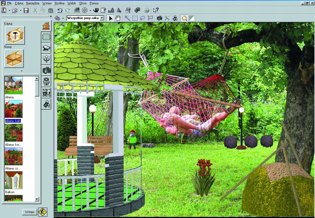
Task: Select the watering can tool
Action: [96, 10]
